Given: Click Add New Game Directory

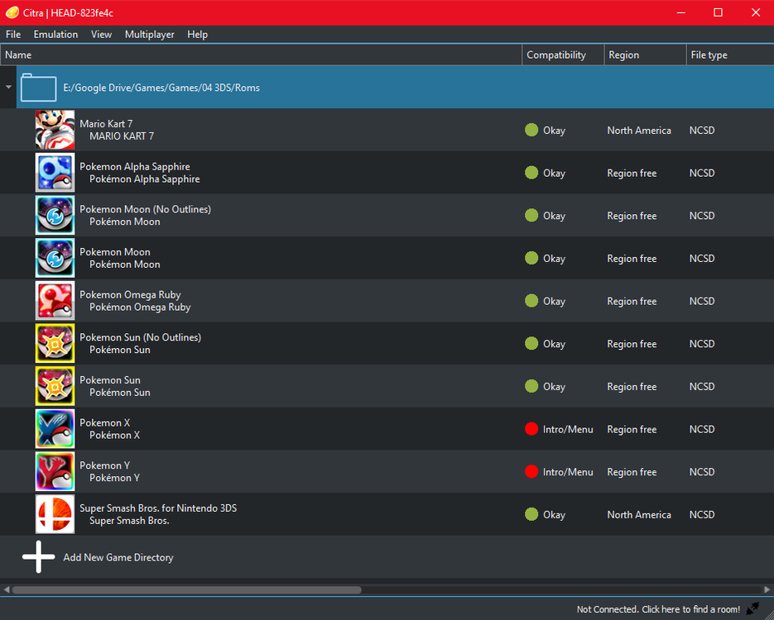Looking at the screenshot, I should [x=118, y=557].
